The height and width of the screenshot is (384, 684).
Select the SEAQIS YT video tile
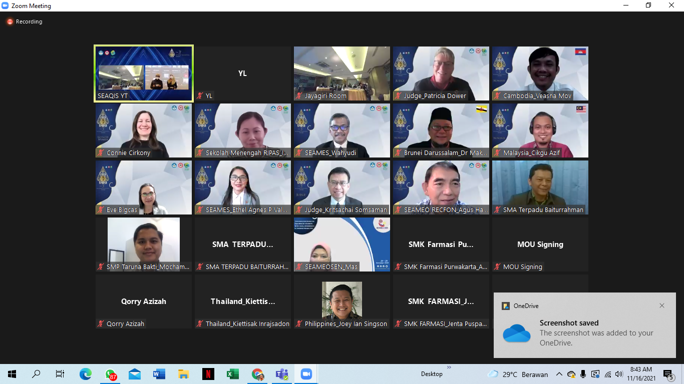[x=144, y=73]
